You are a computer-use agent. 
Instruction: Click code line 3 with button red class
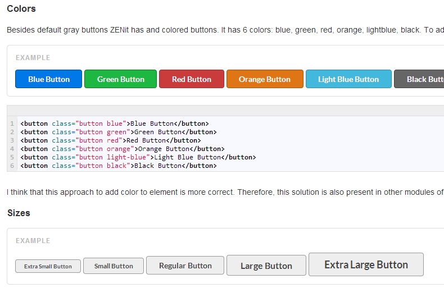coord(110,140)
